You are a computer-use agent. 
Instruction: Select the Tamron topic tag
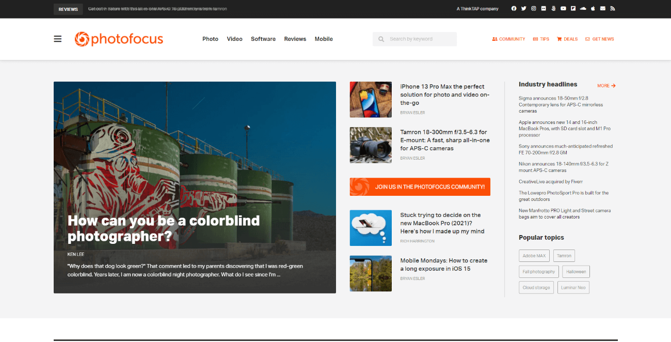coord(564,256)
